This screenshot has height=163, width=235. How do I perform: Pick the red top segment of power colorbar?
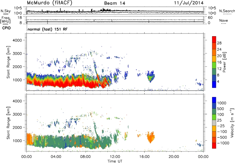(x=214, y=40)
